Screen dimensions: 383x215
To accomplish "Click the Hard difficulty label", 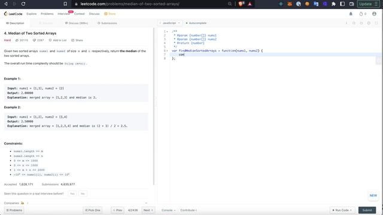I will pos(7,40).
